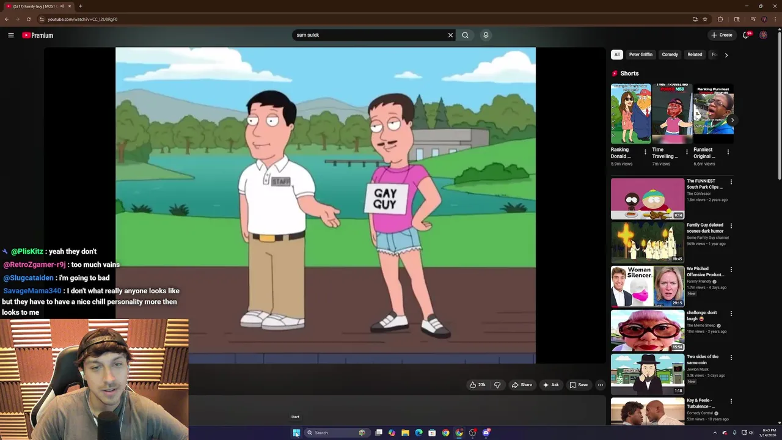This screenshot has height=440, width=782.
Task: Pause the video by clicking the player
Action: pos(326,205)
